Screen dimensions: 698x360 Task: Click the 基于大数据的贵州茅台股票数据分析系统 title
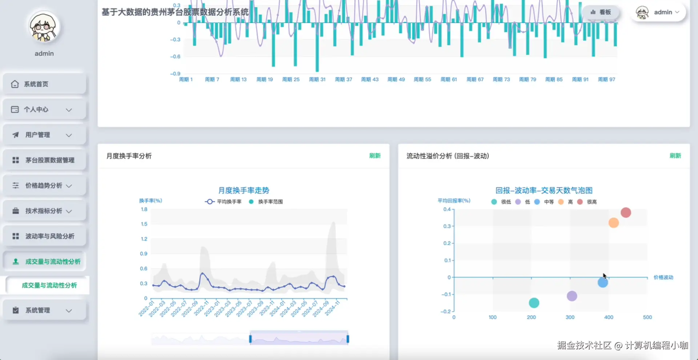point(175,12)
